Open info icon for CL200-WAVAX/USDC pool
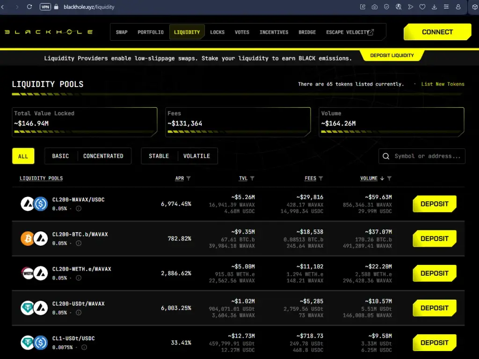 click(79, 209)
